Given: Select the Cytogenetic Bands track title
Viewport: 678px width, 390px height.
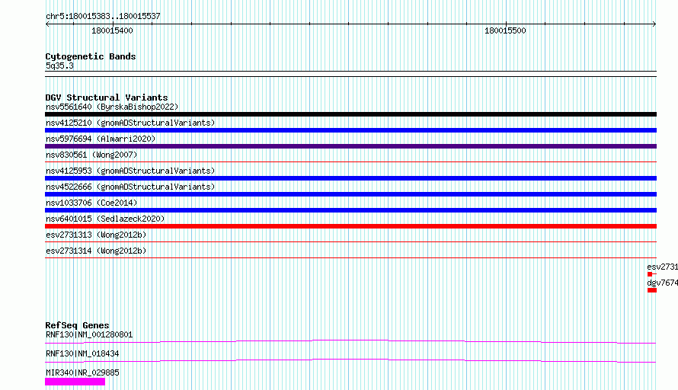Looking at the screenshot, I should tap(91, 56).
